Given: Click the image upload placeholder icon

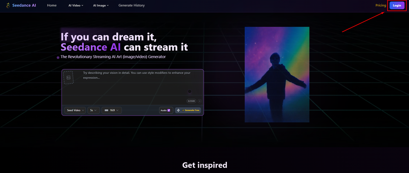Looking at the screenshot, I should (x=68, y=78).
